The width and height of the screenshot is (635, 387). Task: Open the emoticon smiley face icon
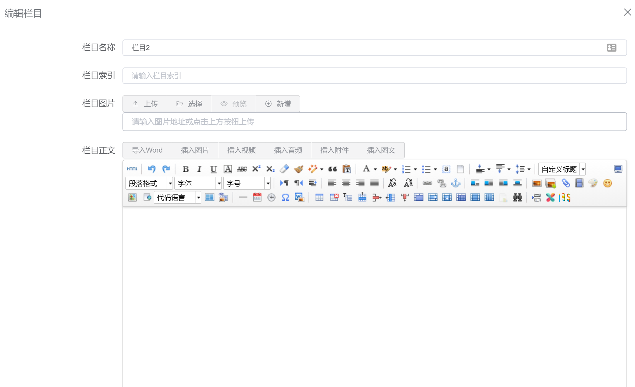(x=607, y=183)
